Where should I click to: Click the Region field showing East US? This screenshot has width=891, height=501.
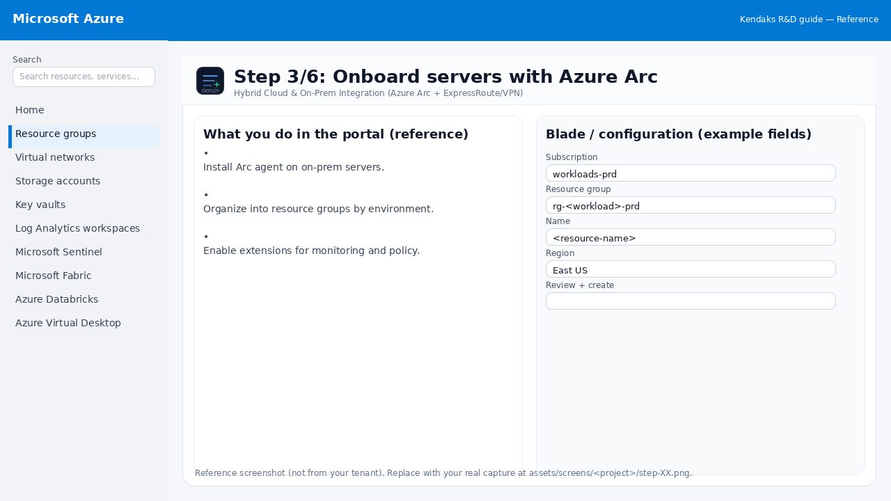coord(691,269)
